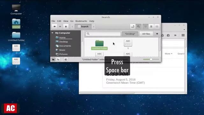Image resolution: width=204 pixels, height=115 pixels.
Task: Expand the browser toolbar overflow chevron
Action: [175, 35]
